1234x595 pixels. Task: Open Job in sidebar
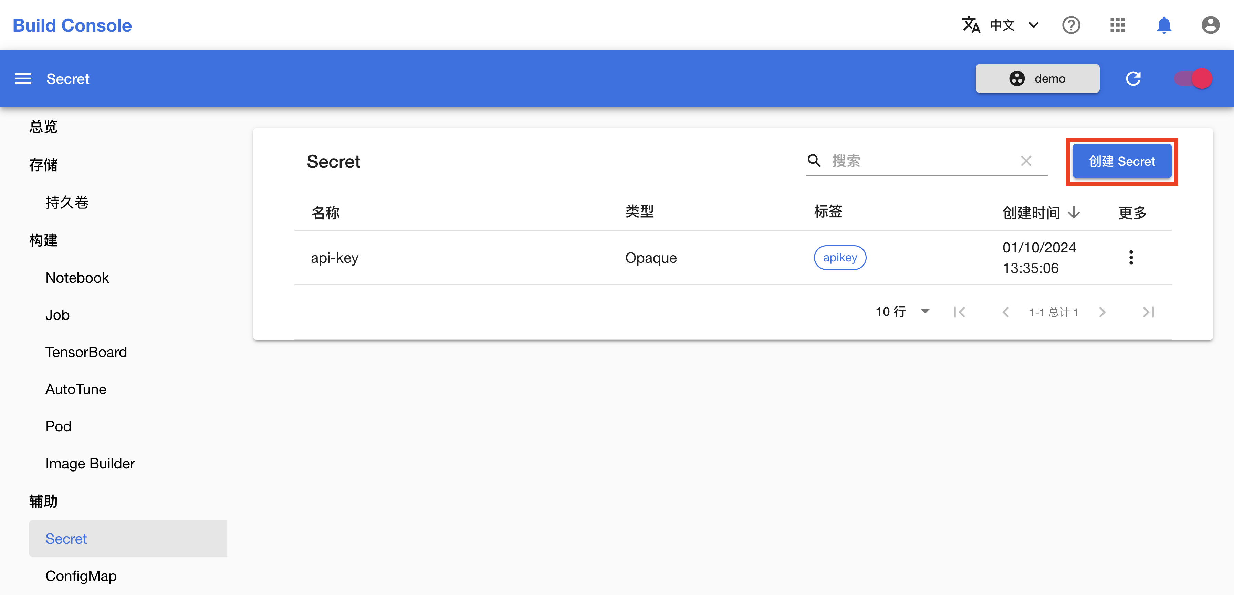pyautogui.click(x=57, y=315)
